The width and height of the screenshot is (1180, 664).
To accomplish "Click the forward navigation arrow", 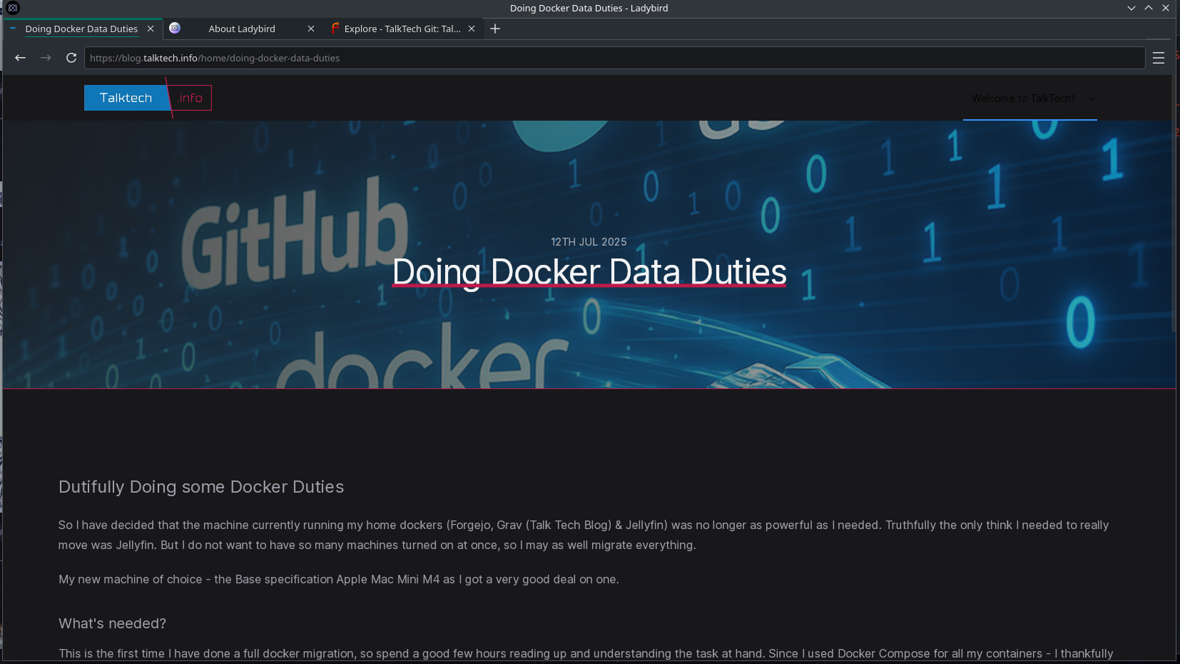I will coord(46,58).
